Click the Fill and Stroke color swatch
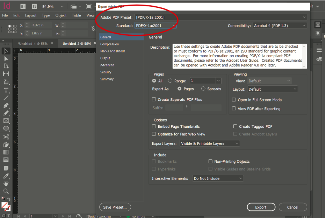Screen dimensions: 325x218 pos(6,206)
